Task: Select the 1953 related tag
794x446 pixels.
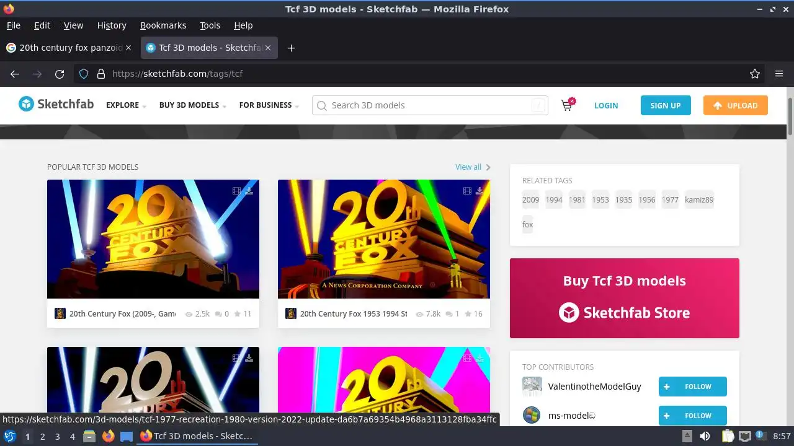Action: click(x=600, y=200)
